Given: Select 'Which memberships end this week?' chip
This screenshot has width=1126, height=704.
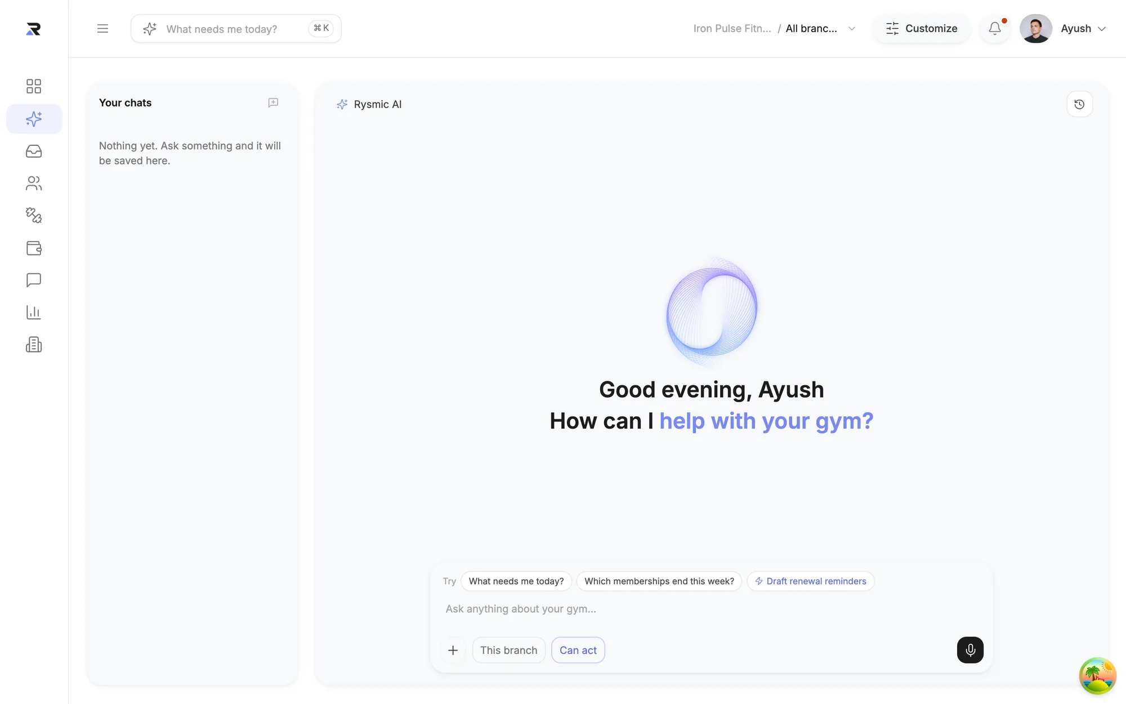Looking at the screenshot, I should pos(659,581).
